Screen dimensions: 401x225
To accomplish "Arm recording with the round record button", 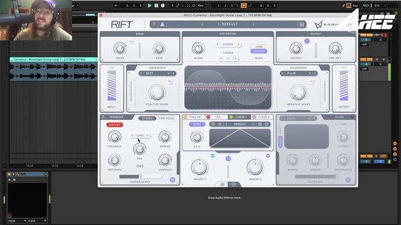I will click(x=163, y=6).
